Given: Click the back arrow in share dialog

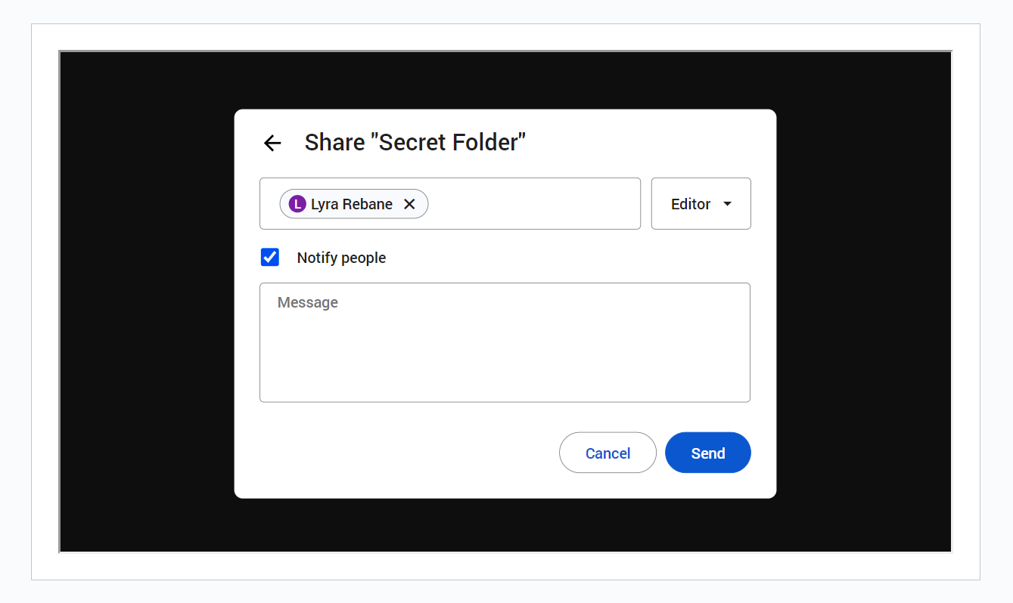Looking at the screenshot, I should pos(272,143).
